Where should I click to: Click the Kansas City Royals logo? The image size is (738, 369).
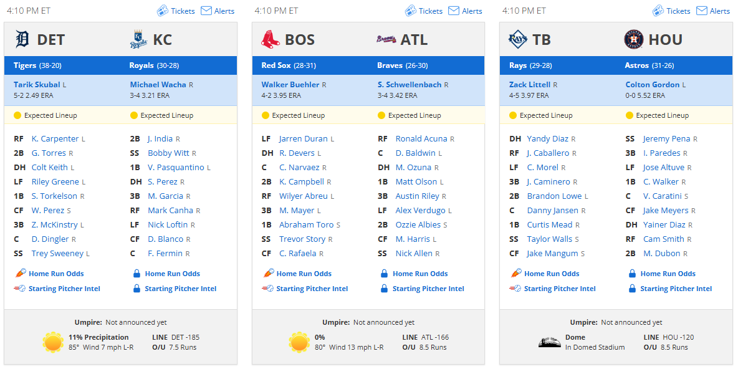(138, 39)
